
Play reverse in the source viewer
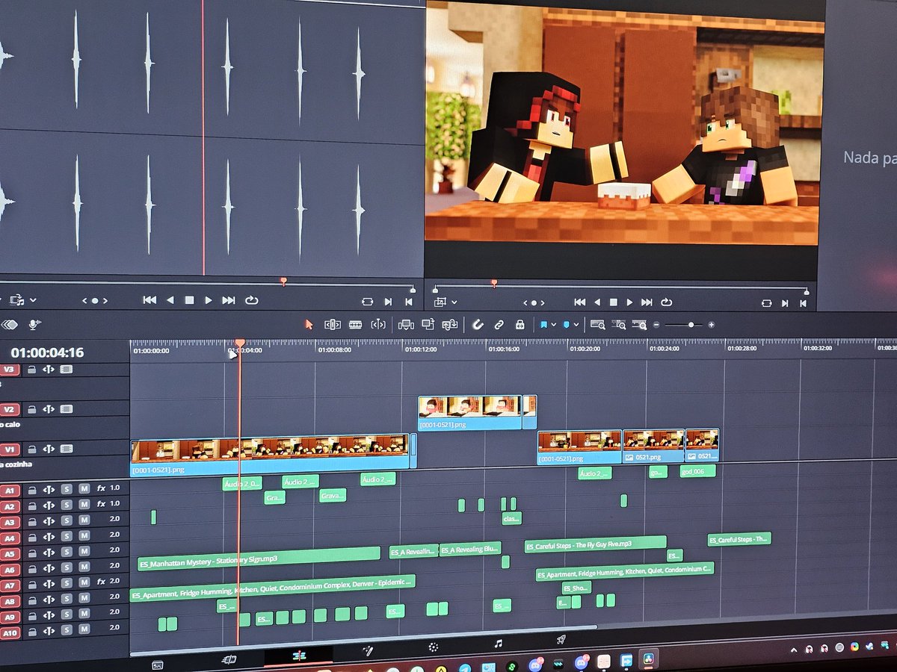pos(170,300)
